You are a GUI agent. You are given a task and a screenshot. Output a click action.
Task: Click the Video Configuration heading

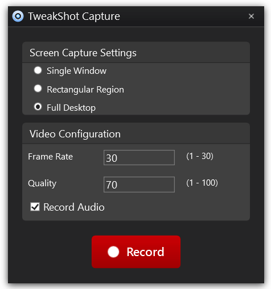click(75, 134)
